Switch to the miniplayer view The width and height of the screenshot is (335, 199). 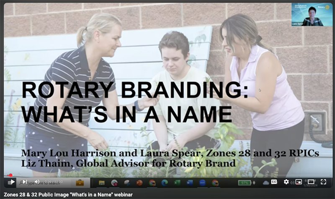coord(299,182)
